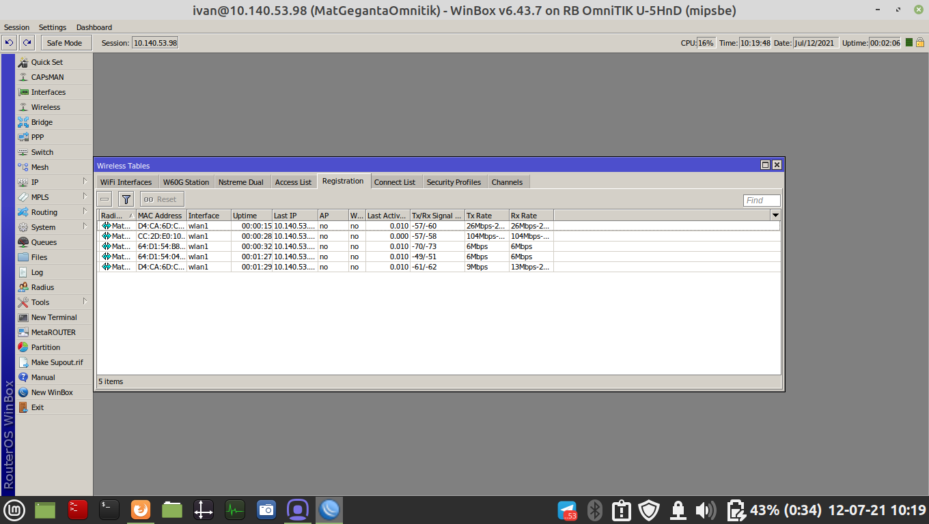
Task: Expand the System submenu
Action: click(x=85, y=227)
